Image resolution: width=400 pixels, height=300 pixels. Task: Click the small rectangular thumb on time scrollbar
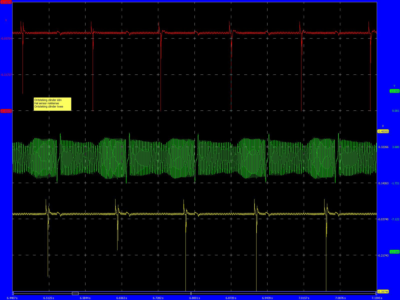click(75, 293)
